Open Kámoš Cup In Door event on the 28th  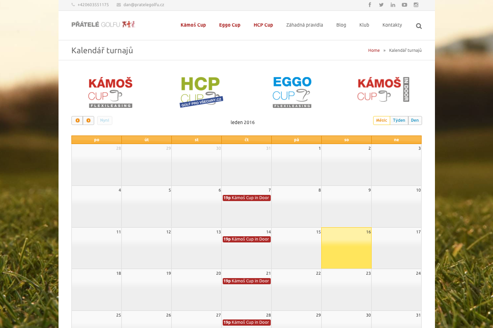pyautogui.click(x=246, y=323)
